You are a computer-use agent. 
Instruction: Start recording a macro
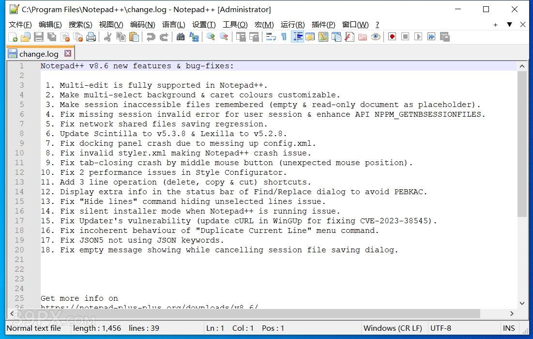point(393,36)
